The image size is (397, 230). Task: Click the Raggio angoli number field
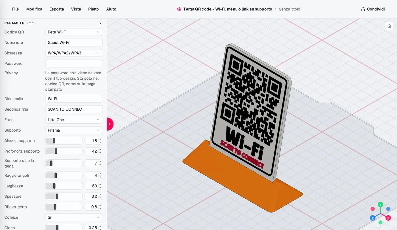(x=92, y=176)
